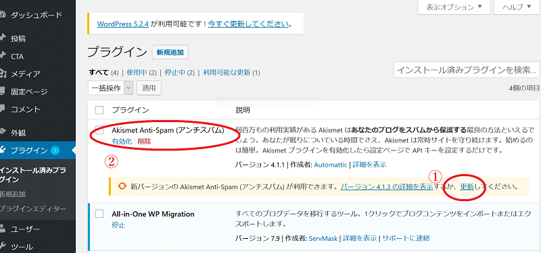The height and width of the screenshot is (253, 541).
Task: Click the CTA pin icon in sidebar
Action: click(3, 56)
